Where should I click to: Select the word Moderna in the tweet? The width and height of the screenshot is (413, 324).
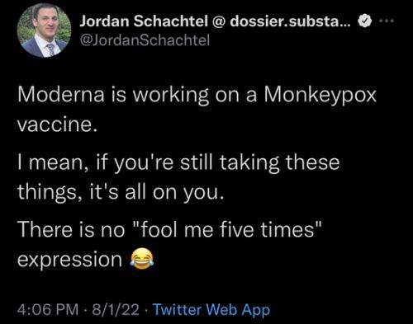(x=61, y=95)
